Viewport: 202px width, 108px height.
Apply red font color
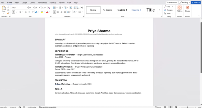[47, 12]
